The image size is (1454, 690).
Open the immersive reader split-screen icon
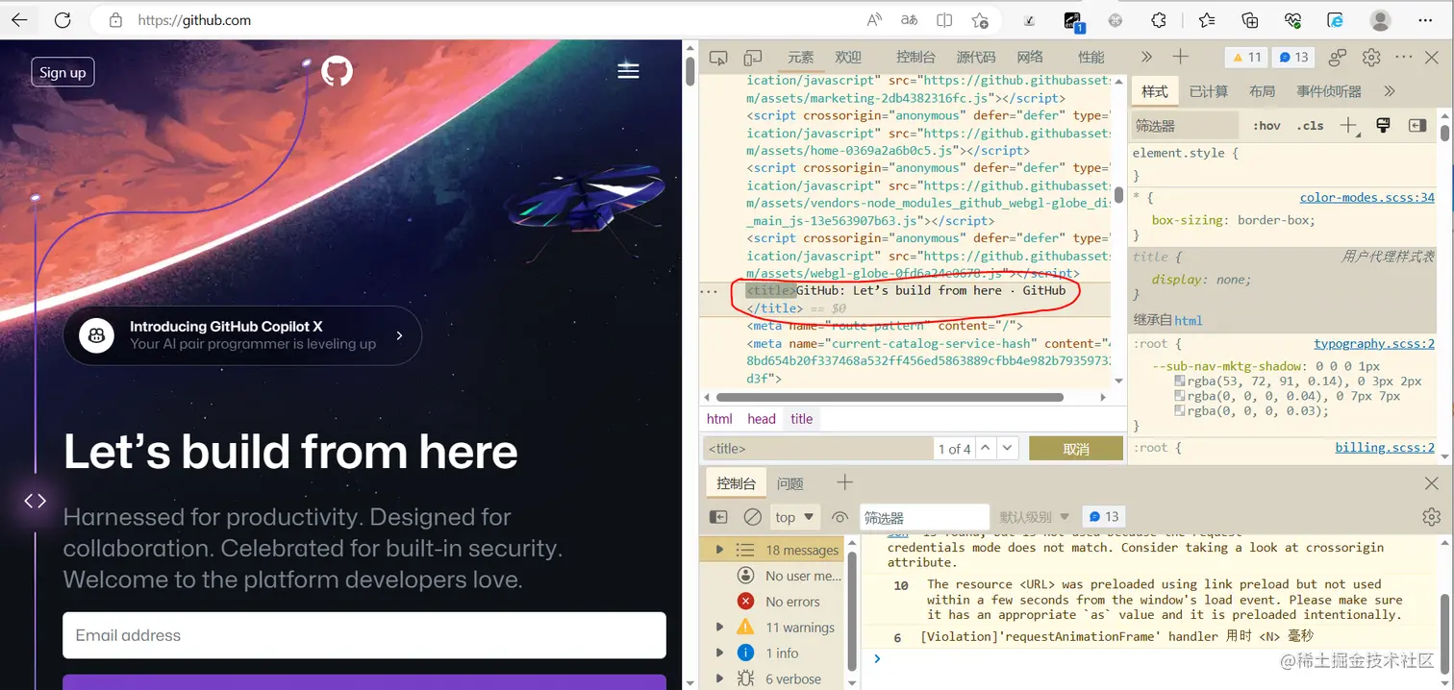click(x=944, y=20)
